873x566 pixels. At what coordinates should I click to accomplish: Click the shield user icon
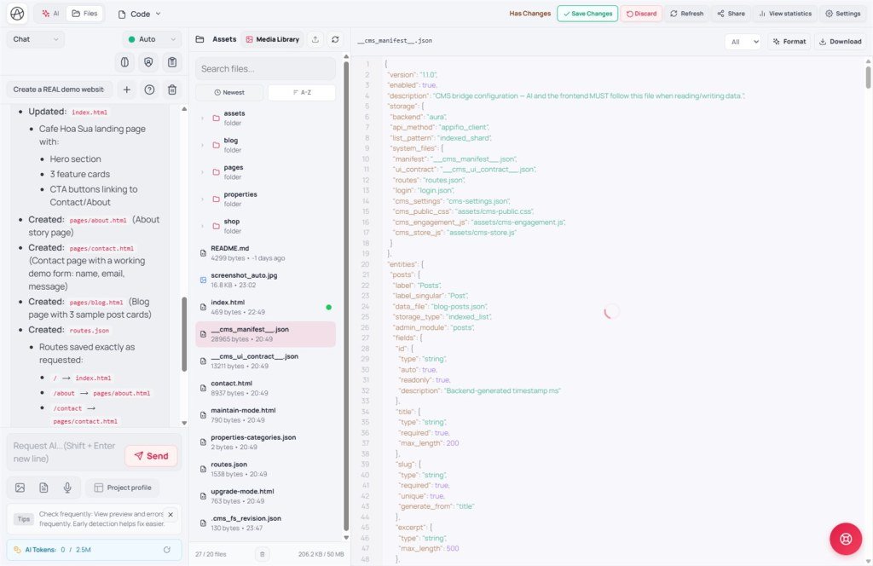tap(148, 62)
